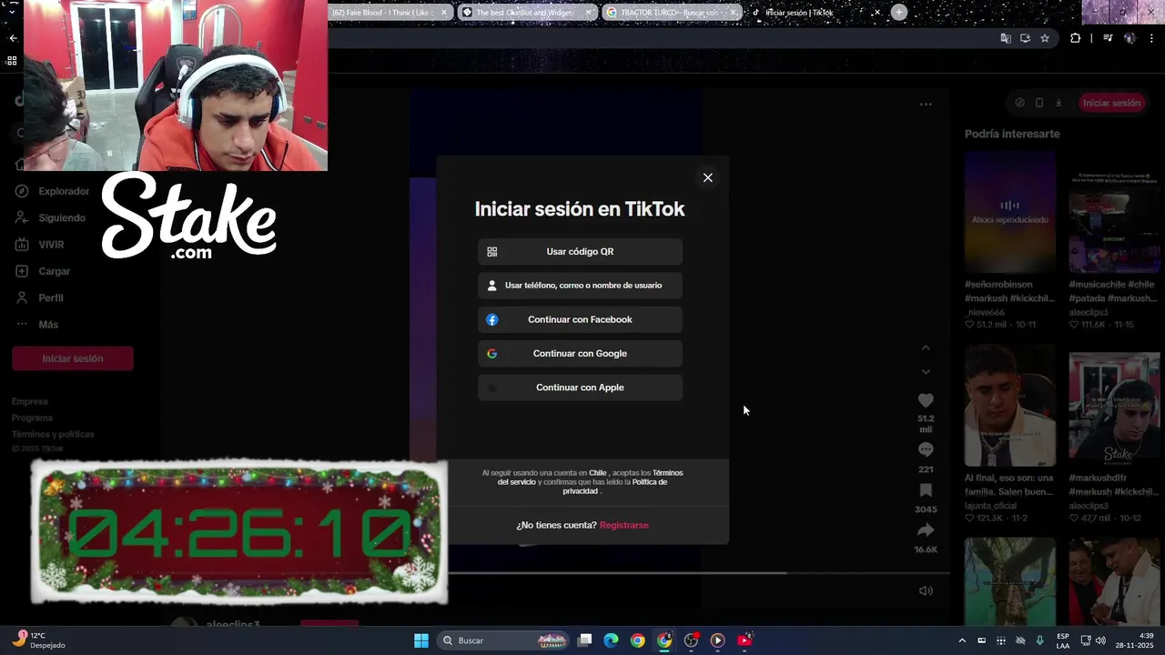
Task: Open Perfil in TikTok sidebar
Action: (x=39, y=298)
